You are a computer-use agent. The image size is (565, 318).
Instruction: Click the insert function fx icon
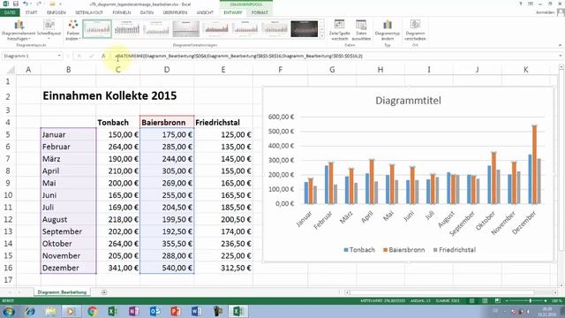coord(103,56)
